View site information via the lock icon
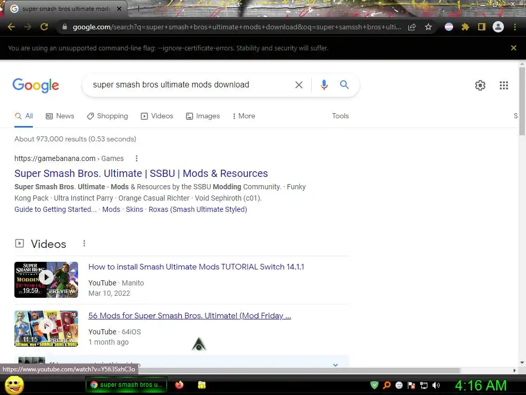The width and height of the screenshot is (526, 395). 65,27
